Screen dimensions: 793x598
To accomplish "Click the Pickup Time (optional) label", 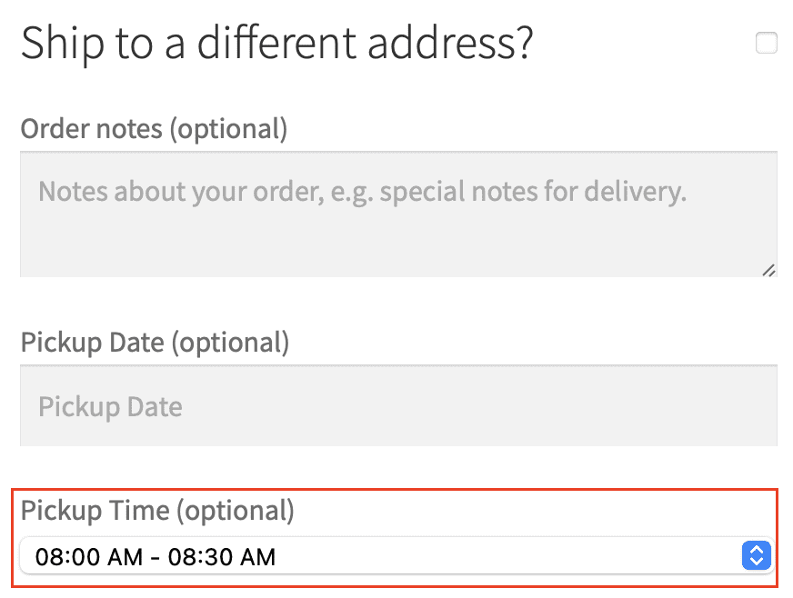I will pyautogui.click(x=156, y=511).
